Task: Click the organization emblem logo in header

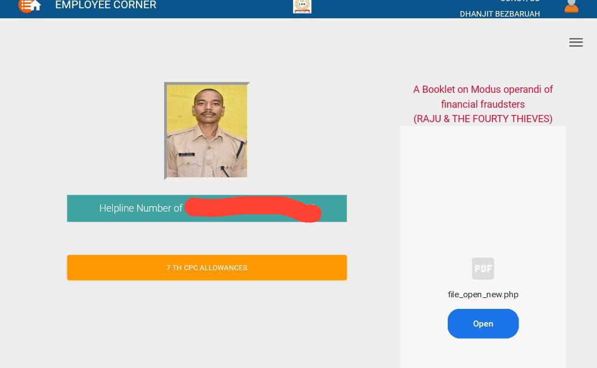Action: click(302, 6)
